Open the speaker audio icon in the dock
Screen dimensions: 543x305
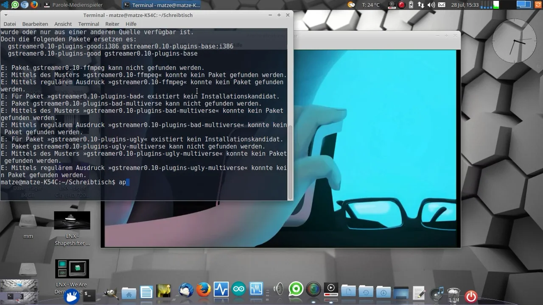pos(278,290)
